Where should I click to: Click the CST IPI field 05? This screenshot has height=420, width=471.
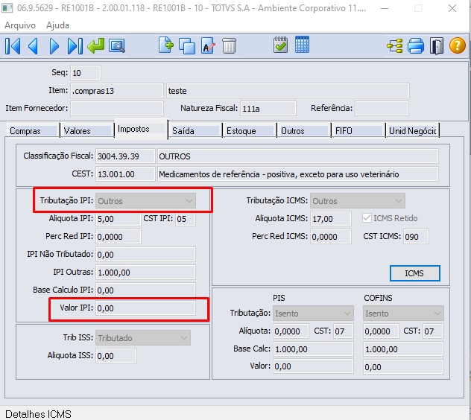(186, 218)
